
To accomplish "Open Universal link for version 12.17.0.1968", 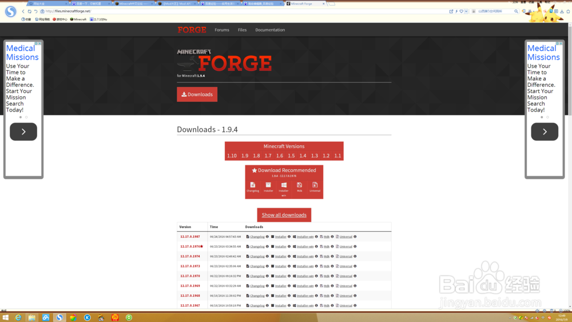I will (x=346, y=296).
